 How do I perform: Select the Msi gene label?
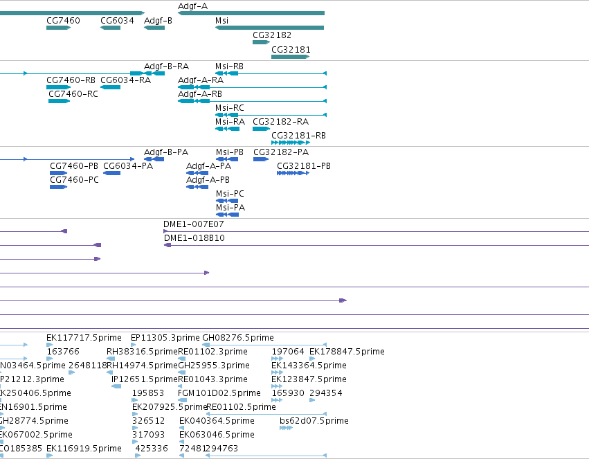tap(221, 21)
